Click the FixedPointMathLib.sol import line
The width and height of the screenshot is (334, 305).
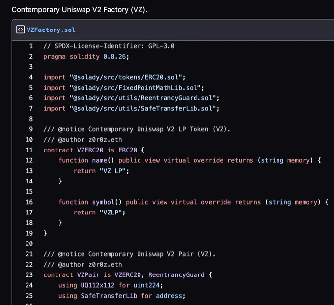(x=124, y=88)
